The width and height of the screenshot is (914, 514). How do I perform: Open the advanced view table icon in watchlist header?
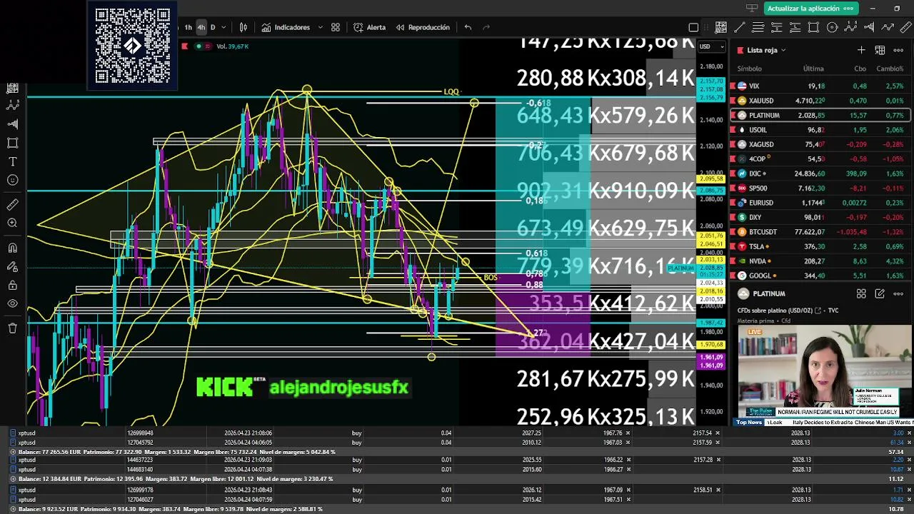880,50
